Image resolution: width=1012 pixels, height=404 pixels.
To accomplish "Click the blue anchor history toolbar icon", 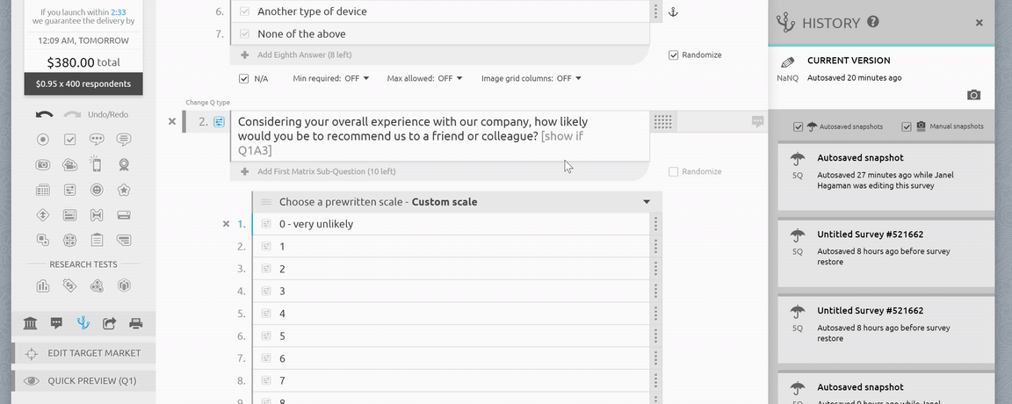I will 83,323.
